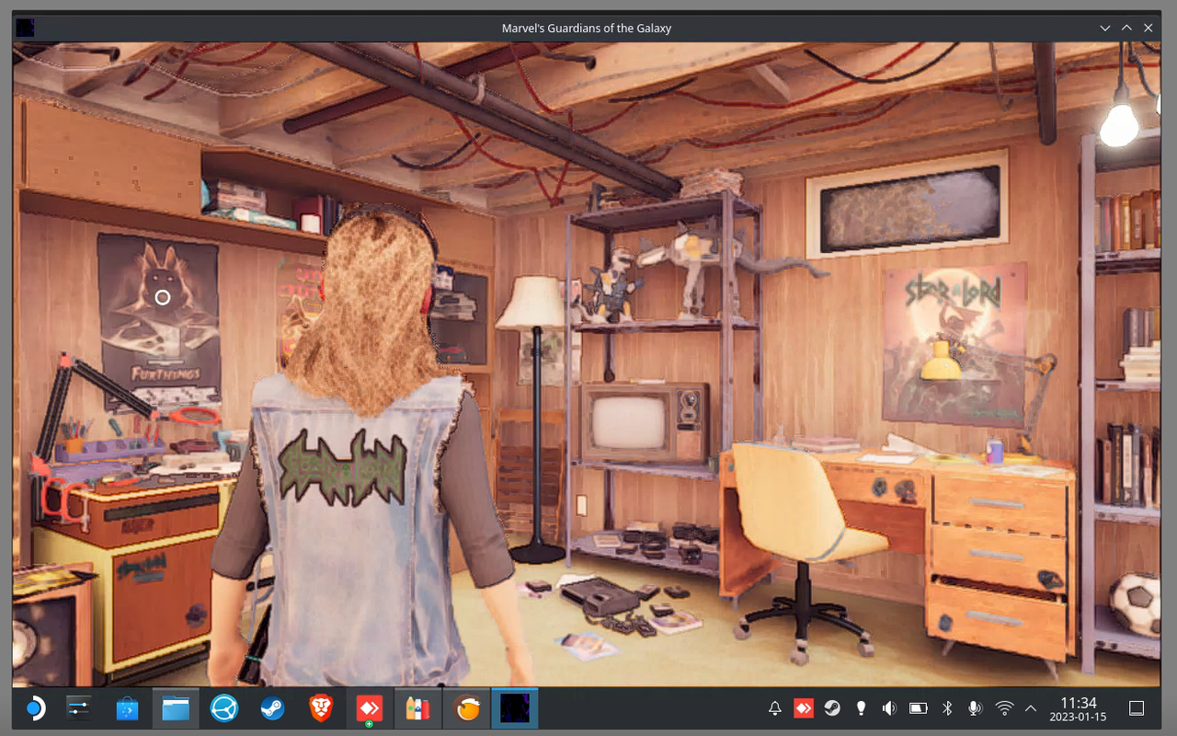The image size is (1177, 736).
Task: Show notifications via the bell icon
Action: [775, 708]
